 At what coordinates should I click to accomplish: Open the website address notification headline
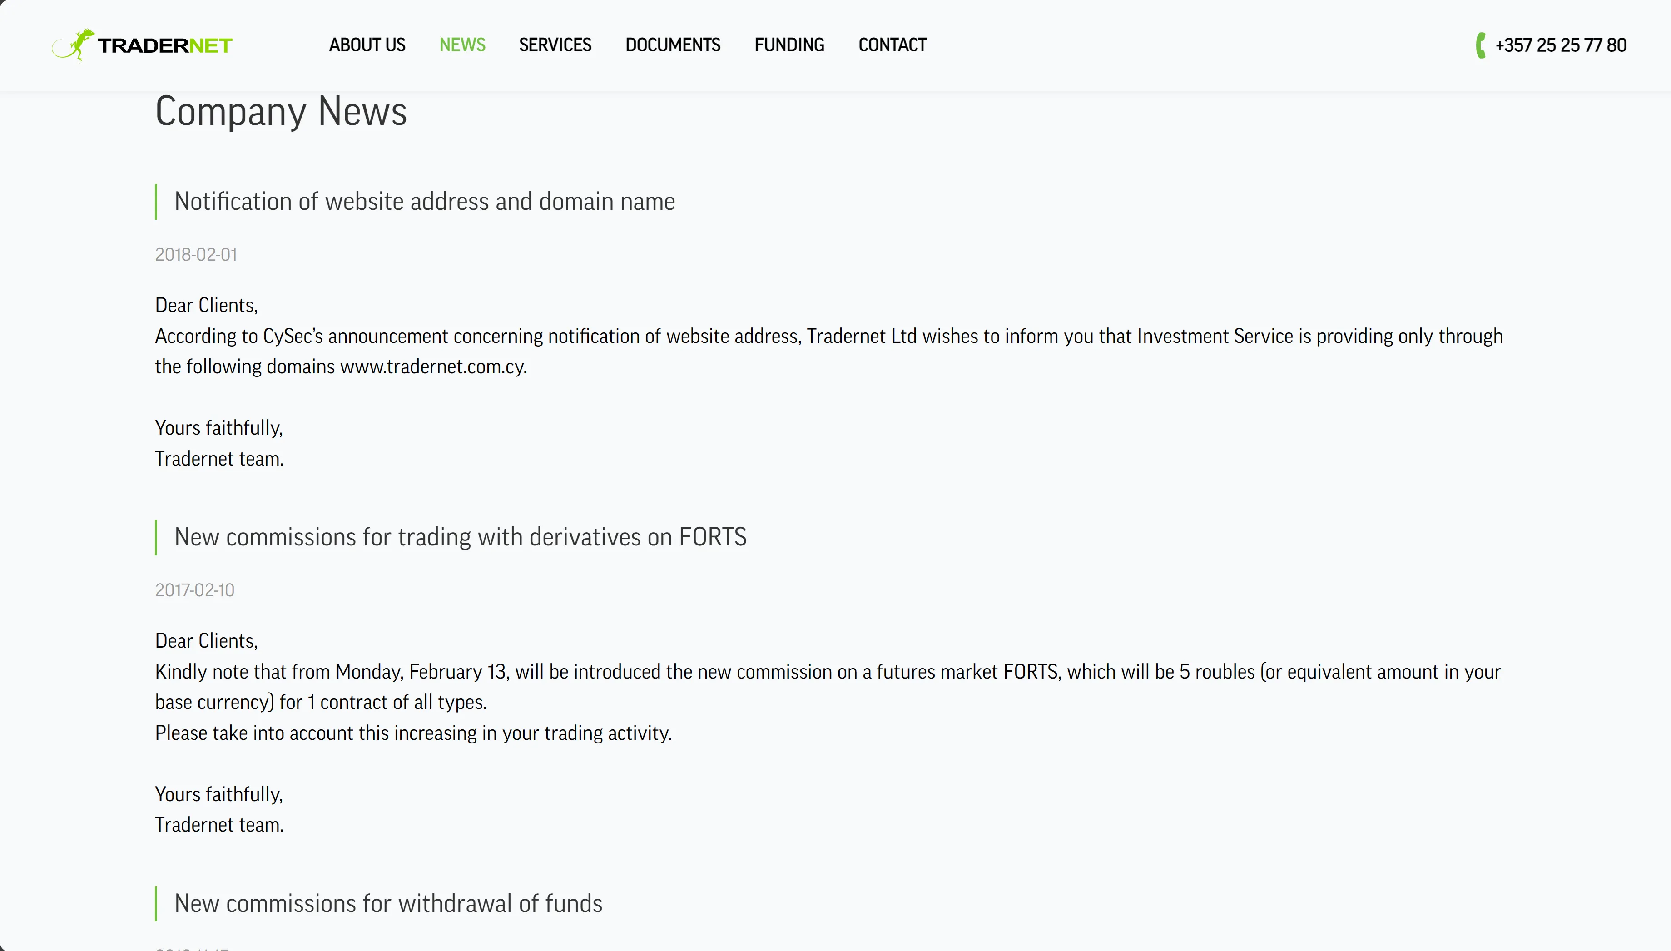[425, 202]
